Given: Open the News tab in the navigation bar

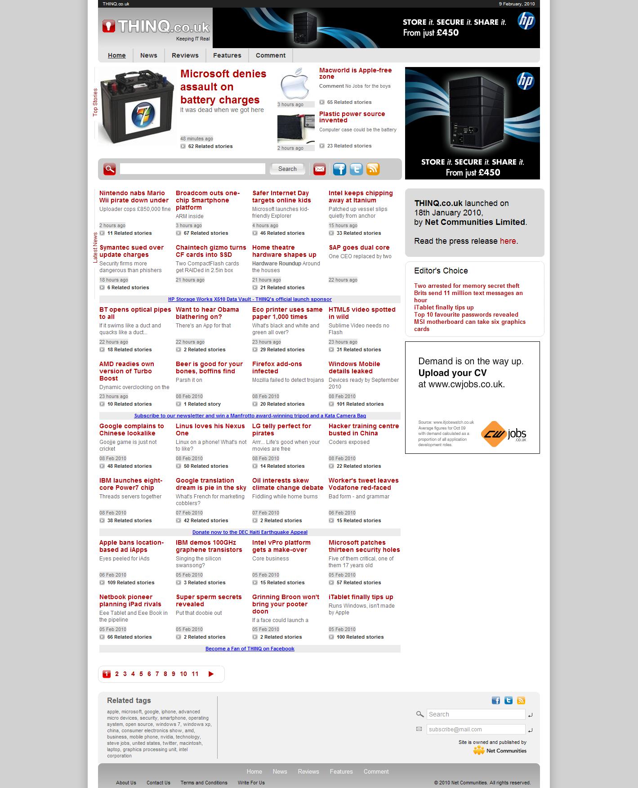Looking at the screenshot, I should click(x=149, y=55).
